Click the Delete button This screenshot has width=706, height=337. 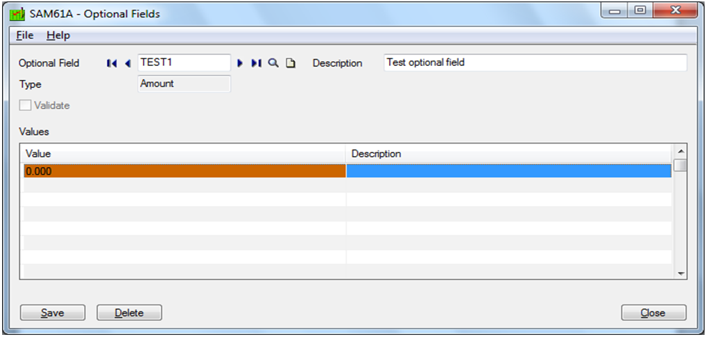(129, 313)
